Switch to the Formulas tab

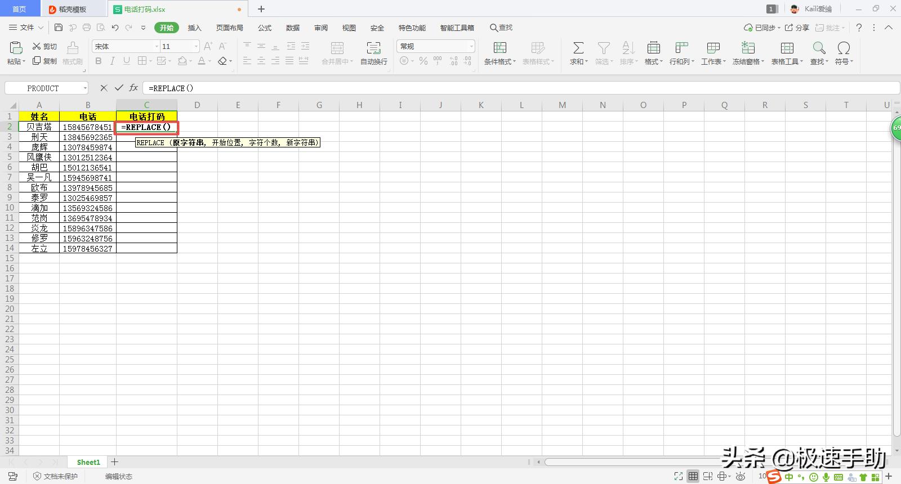pos(265,28)
